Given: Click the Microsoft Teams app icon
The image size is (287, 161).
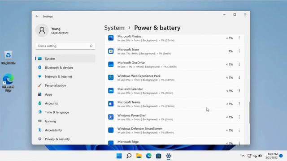Looking at the screenshot, I should (x=111, y=104).
